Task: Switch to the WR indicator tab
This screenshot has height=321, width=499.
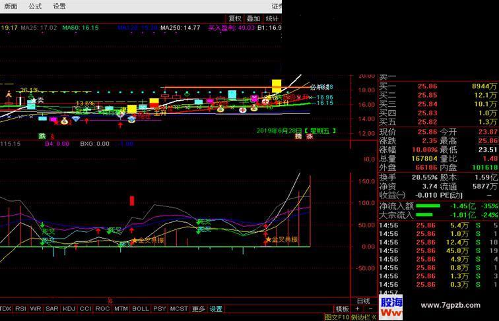Action: (36, 308)
